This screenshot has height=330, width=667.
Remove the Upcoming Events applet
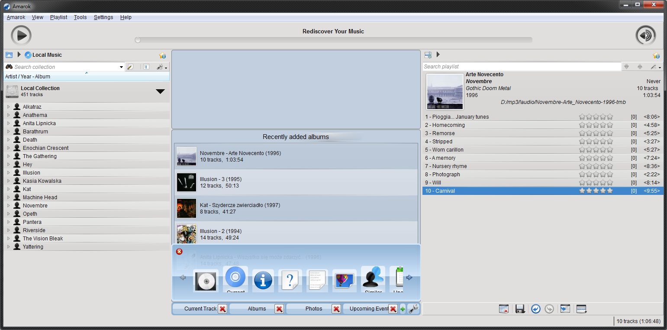point(393,309)
